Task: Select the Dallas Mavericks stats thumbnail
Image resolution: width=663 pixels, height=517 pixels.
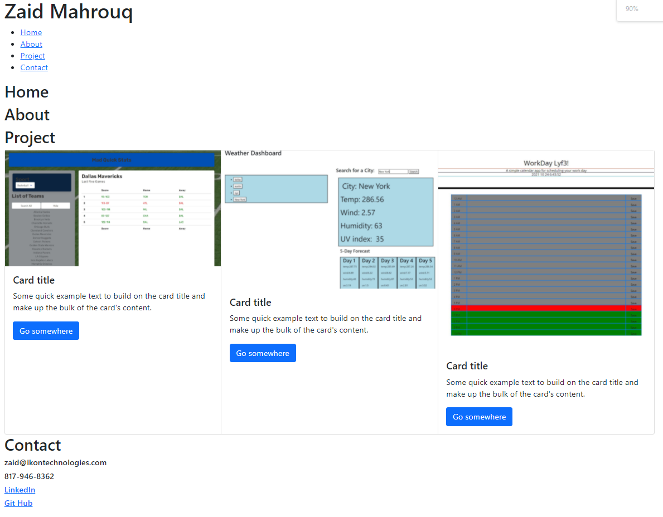Action: (113, 209)
